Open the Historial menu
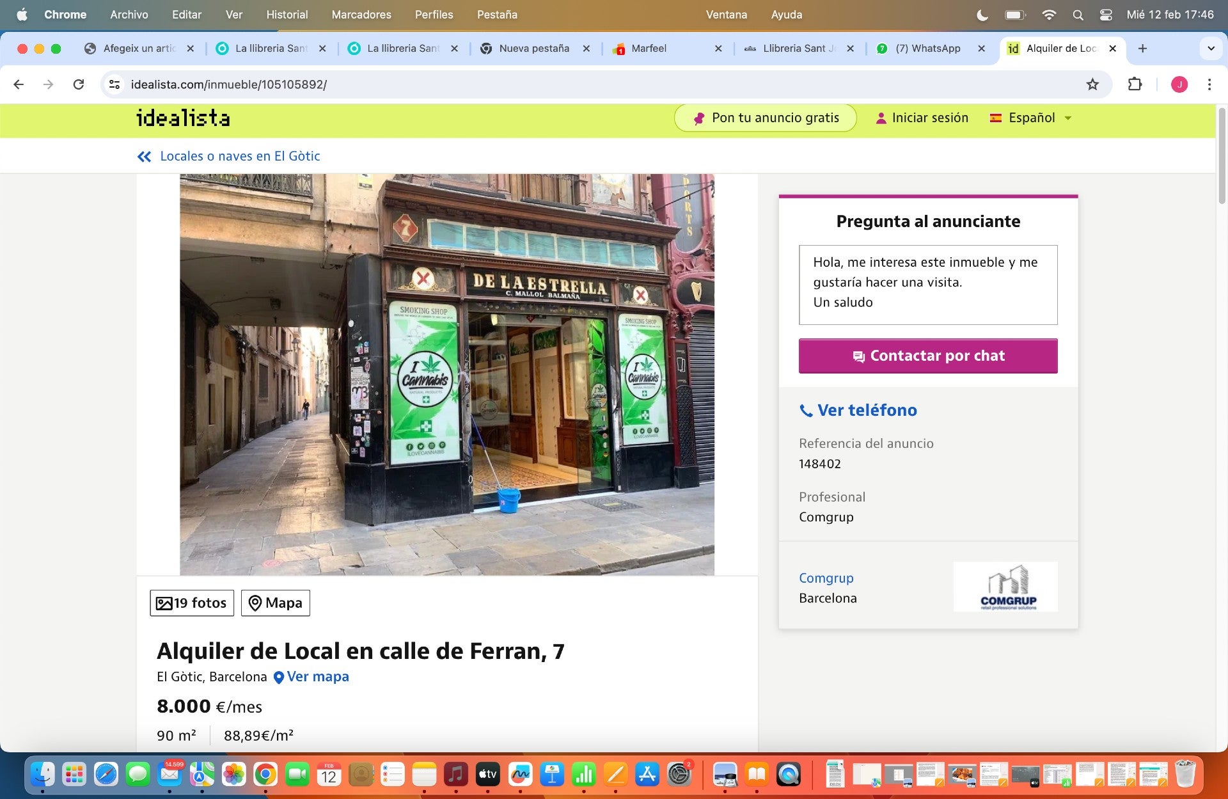This screenshot has height=799, width=1228. point(287,14)
